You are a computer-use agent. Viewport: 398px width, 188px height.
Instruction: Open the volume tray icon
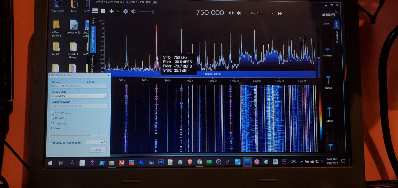pyautogui.click(x=322, y=162)
